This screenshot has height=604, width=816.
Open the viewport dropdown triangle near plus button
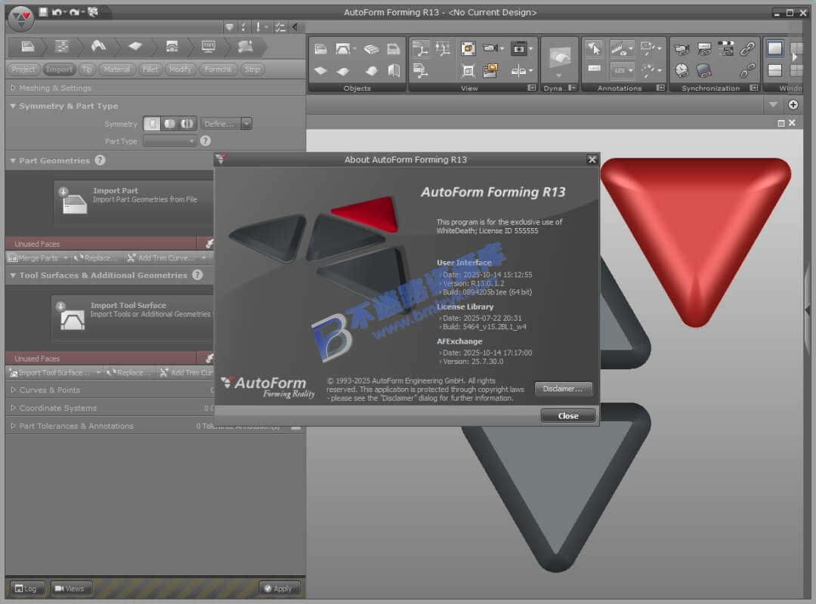pos(774,105)
